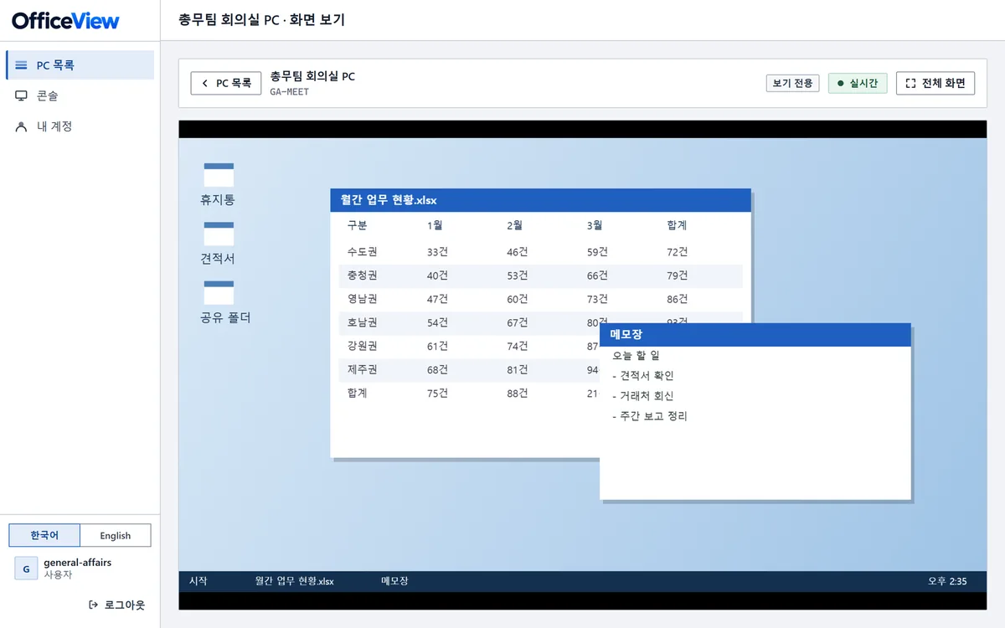This screenshot has height=628, width=1005.
Task: Click the 오후 2:35 taskbar clock
Action: pos(947,581)
